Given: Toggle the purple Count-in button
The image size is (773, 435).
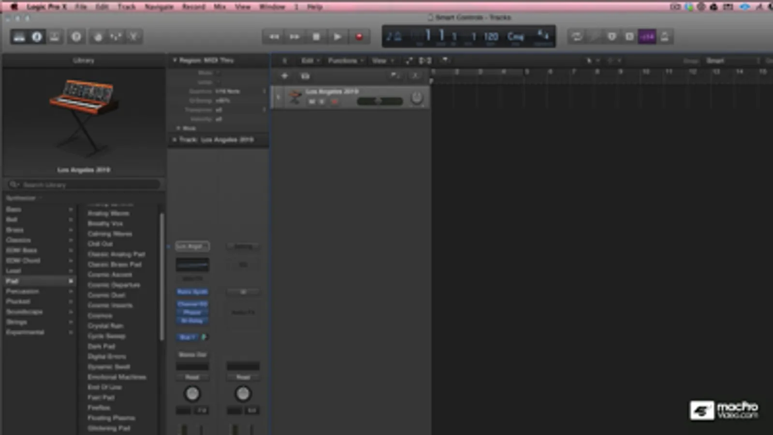Looking at the screenshot, I should 647,37.
